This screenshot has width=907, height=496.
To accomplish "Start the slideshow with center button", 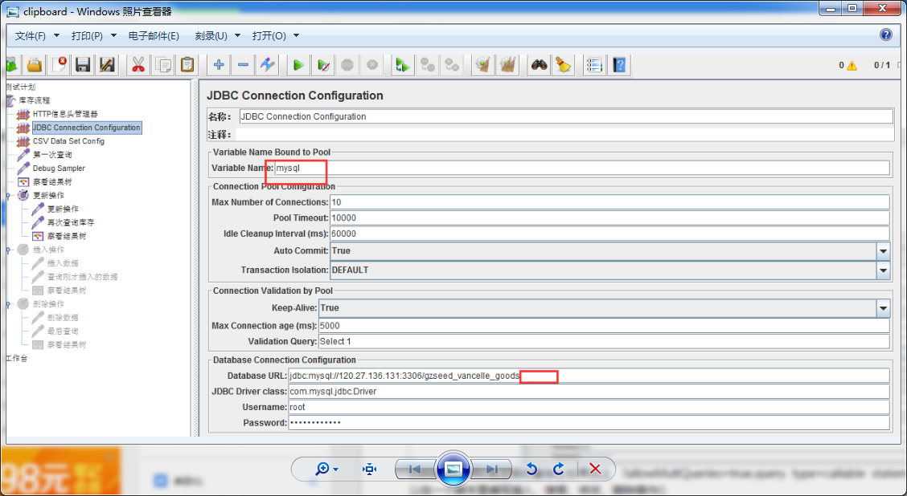I will (453, 468).
